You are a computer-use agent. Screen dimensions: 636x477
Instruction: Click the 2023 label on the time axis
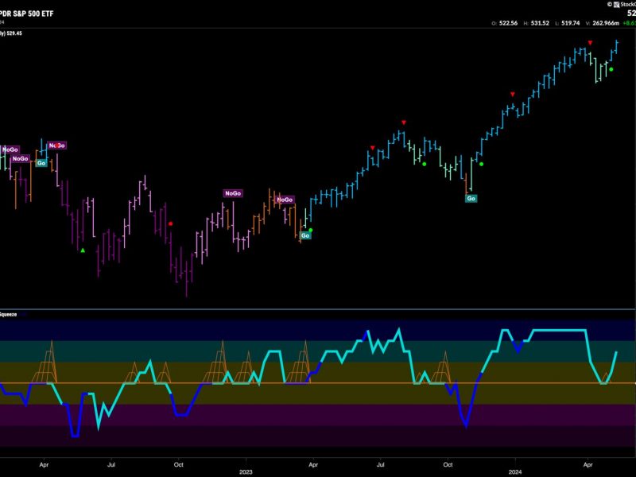(x=246, y=471)
